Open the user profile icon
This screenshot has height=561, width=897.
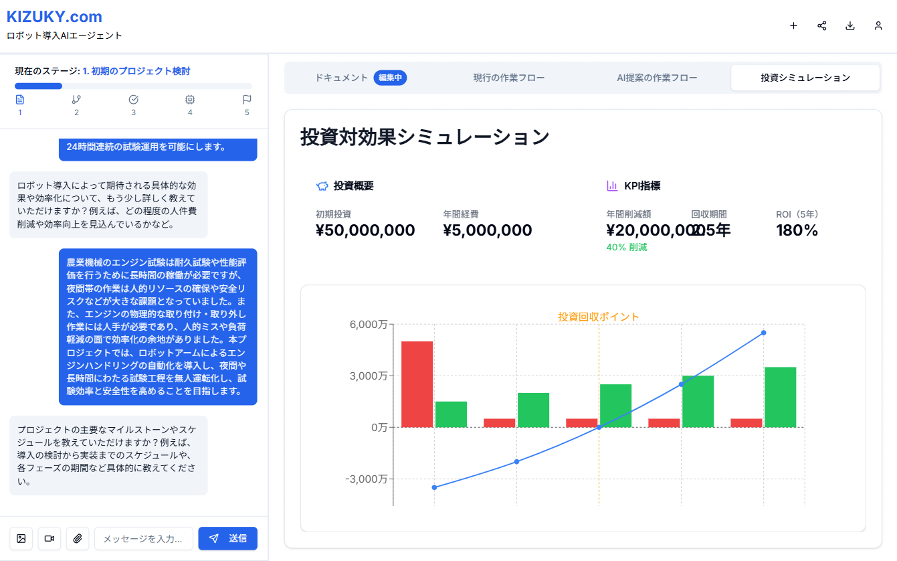click(878, 26)
